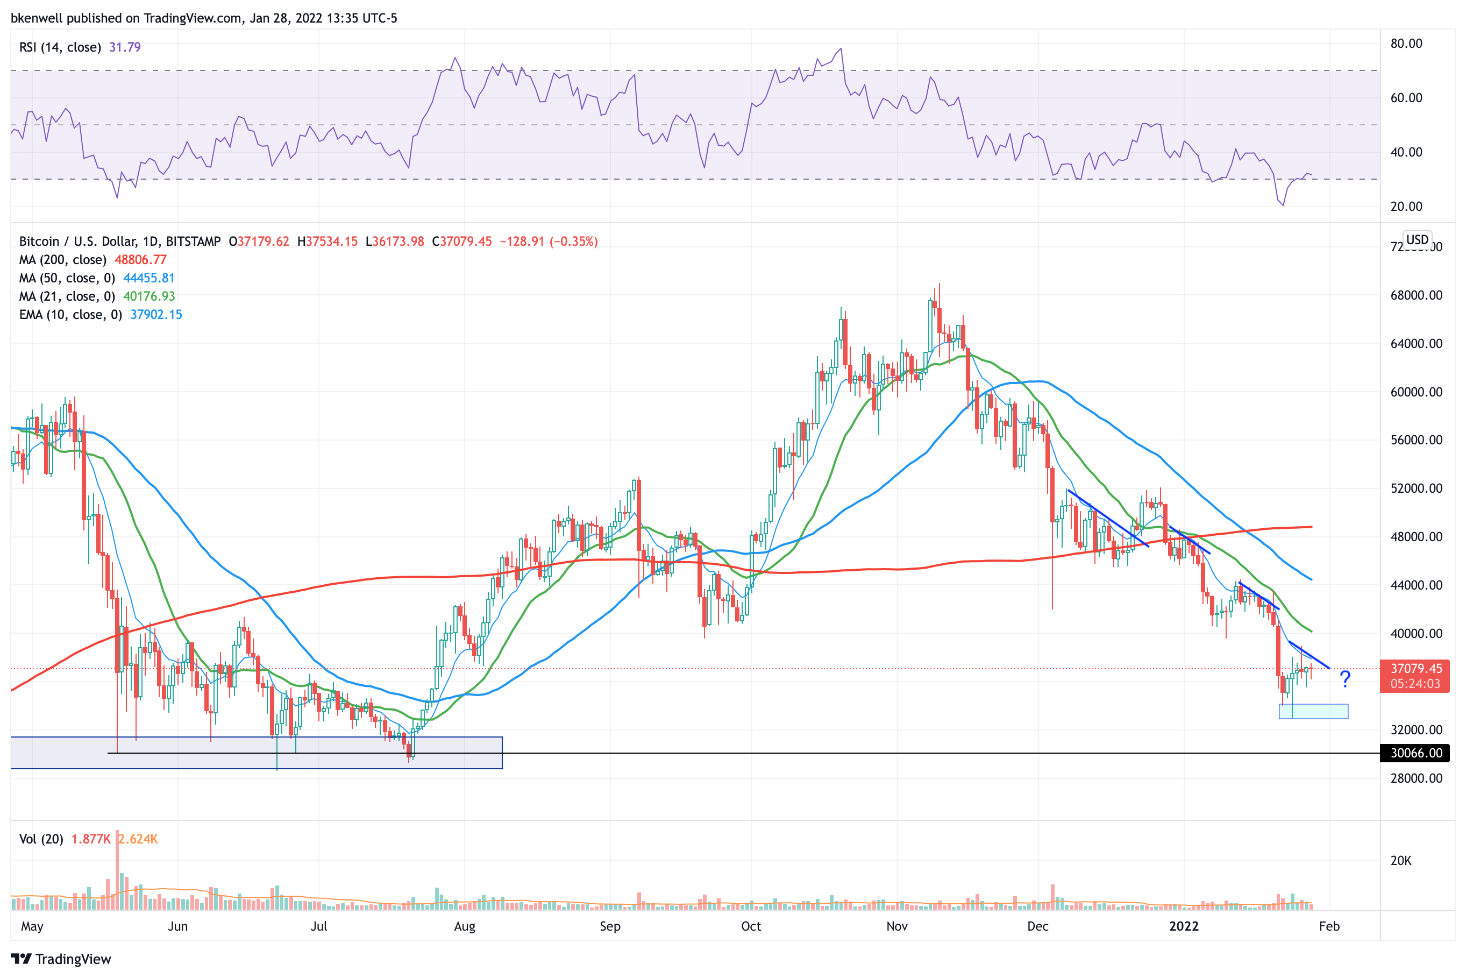Select the MA (50, close, 0) legend

point(67,278)
